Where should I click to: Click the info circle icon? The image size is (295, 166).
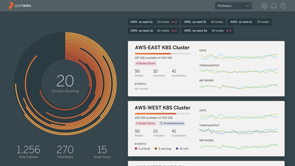(283, 6)
